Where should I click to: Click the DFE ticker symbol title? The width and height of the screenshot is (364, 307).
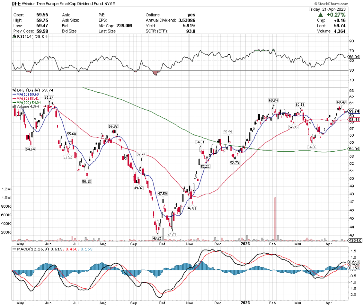pos(16,4)
